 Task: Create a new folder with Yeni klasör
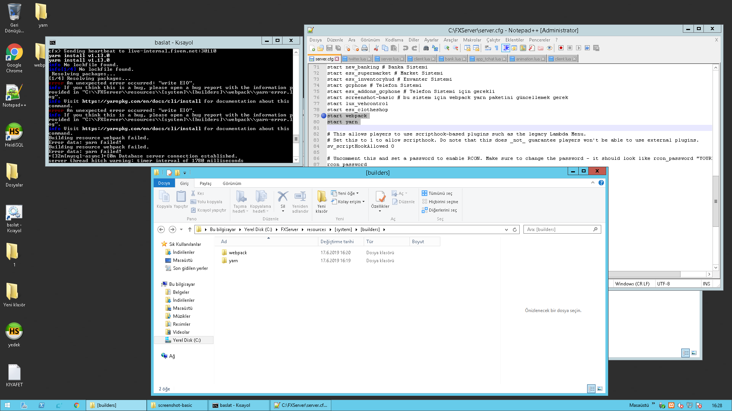pyautogui.click(x=321, y=201)
